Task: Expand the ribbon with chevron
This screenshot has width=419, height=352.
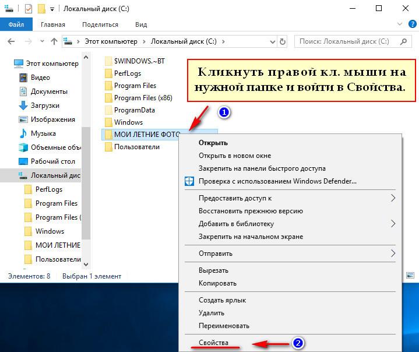Action: (x=400, y=24)
